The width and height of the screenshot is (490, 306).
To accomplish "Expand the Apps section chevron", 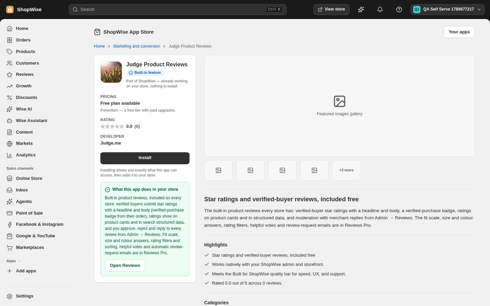I will [19, 261].
